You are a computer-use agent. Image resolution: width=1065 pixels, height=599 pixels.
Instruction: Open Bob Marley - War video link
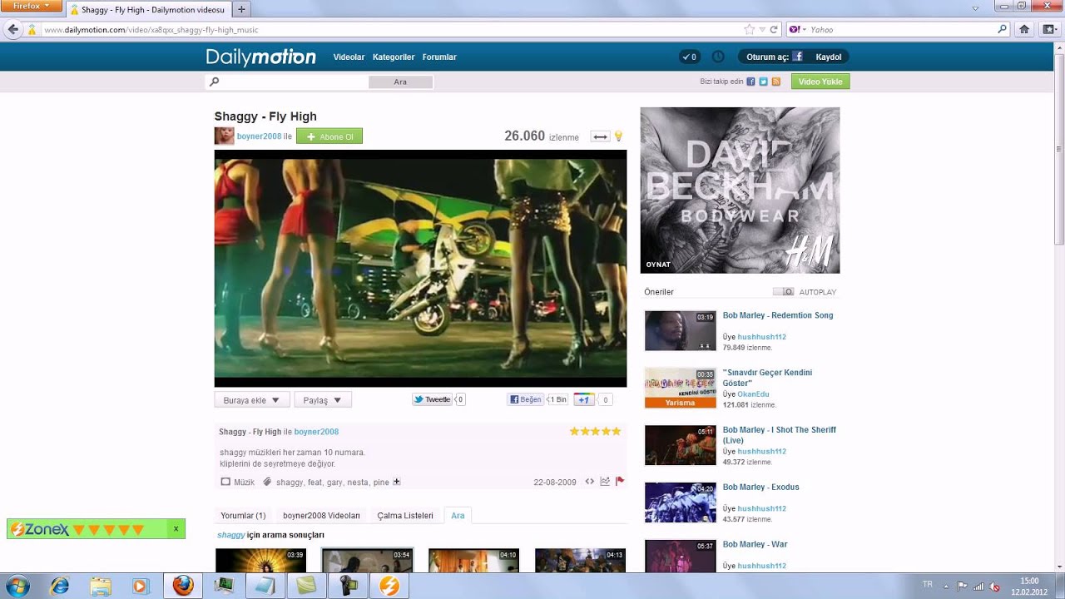(x=755, y=544)
